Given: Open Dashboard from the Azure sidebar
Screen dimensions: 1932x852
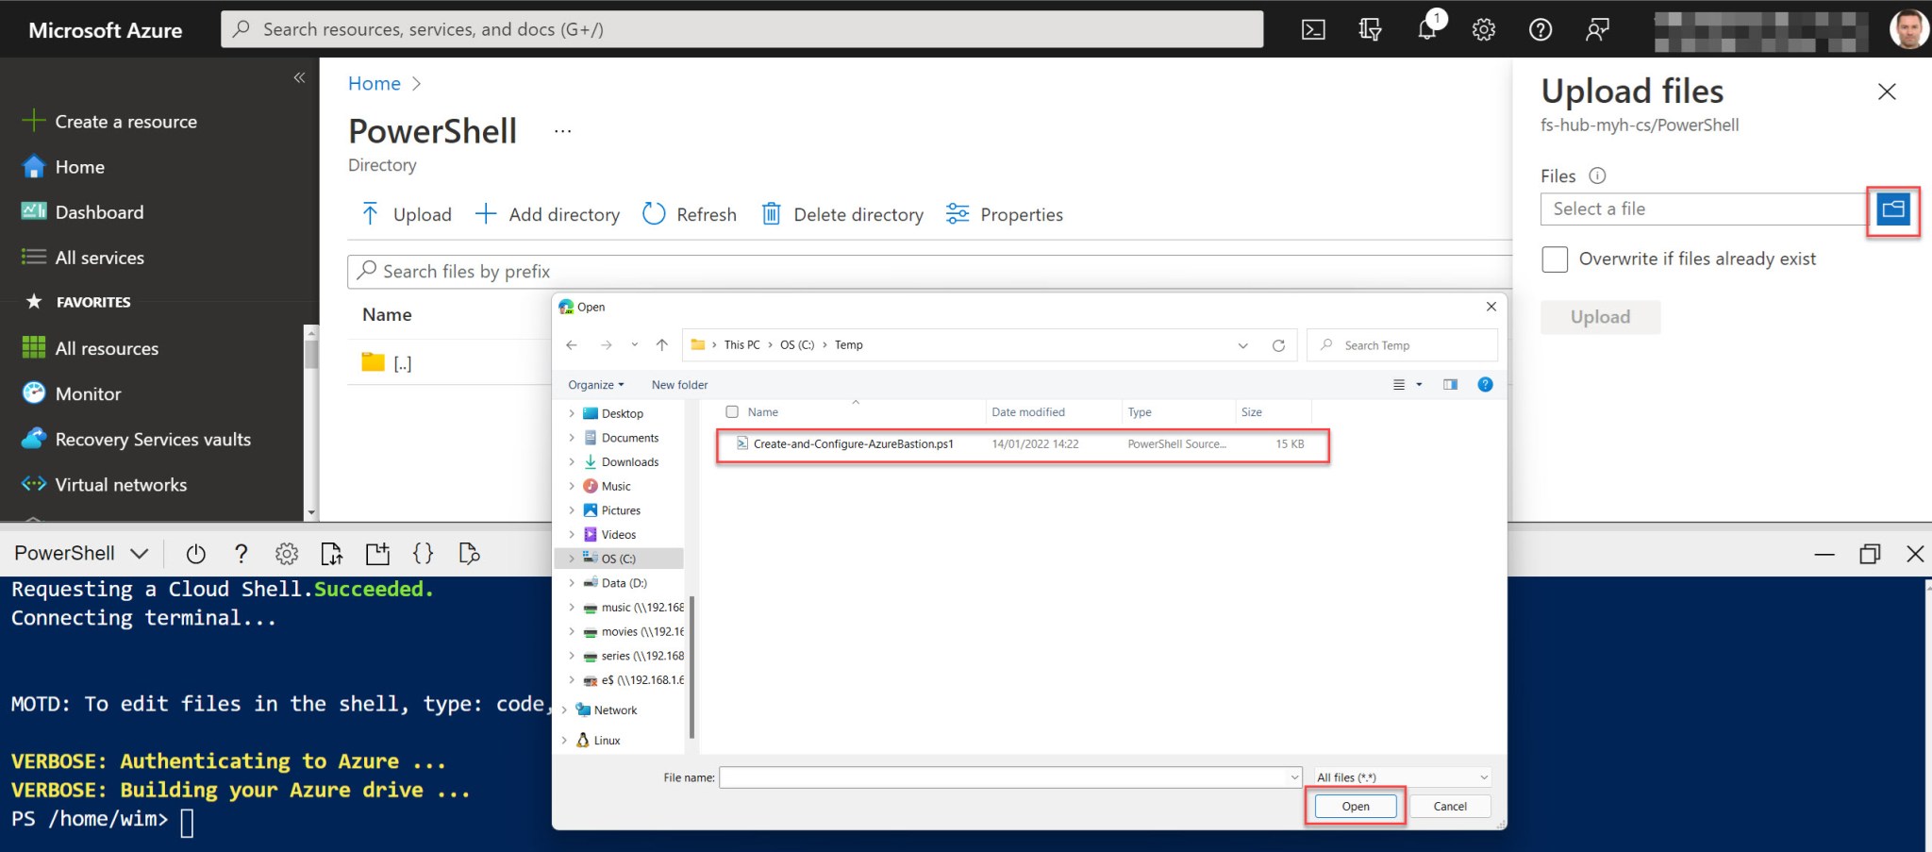Looking at the screenshot, I should coord(99,212).
